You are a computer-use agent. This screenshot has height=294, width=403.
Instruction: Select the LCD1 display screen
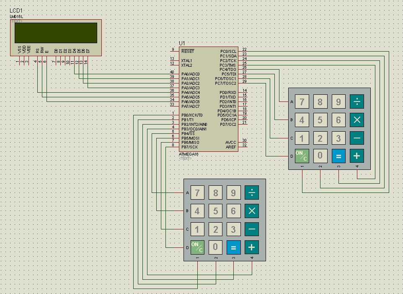[56, 33]
